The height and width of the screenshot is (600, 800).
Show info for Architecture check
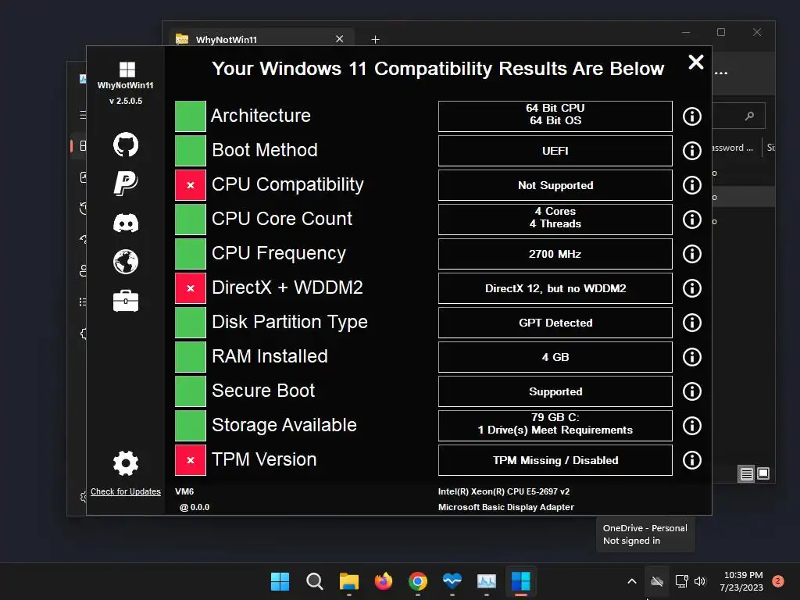click(x=692, y=116)
